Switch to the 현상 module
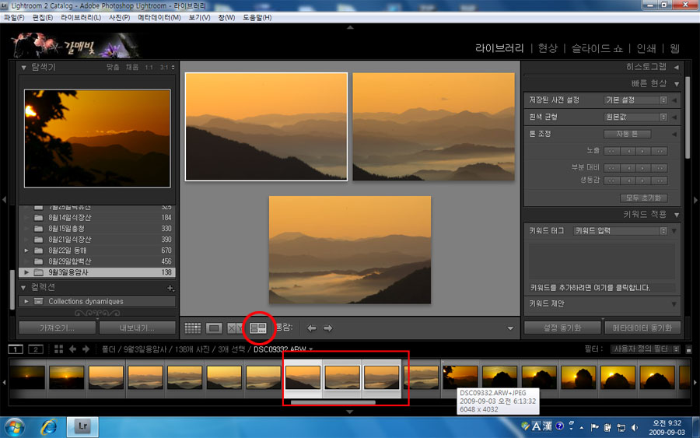 click(548, 47)
